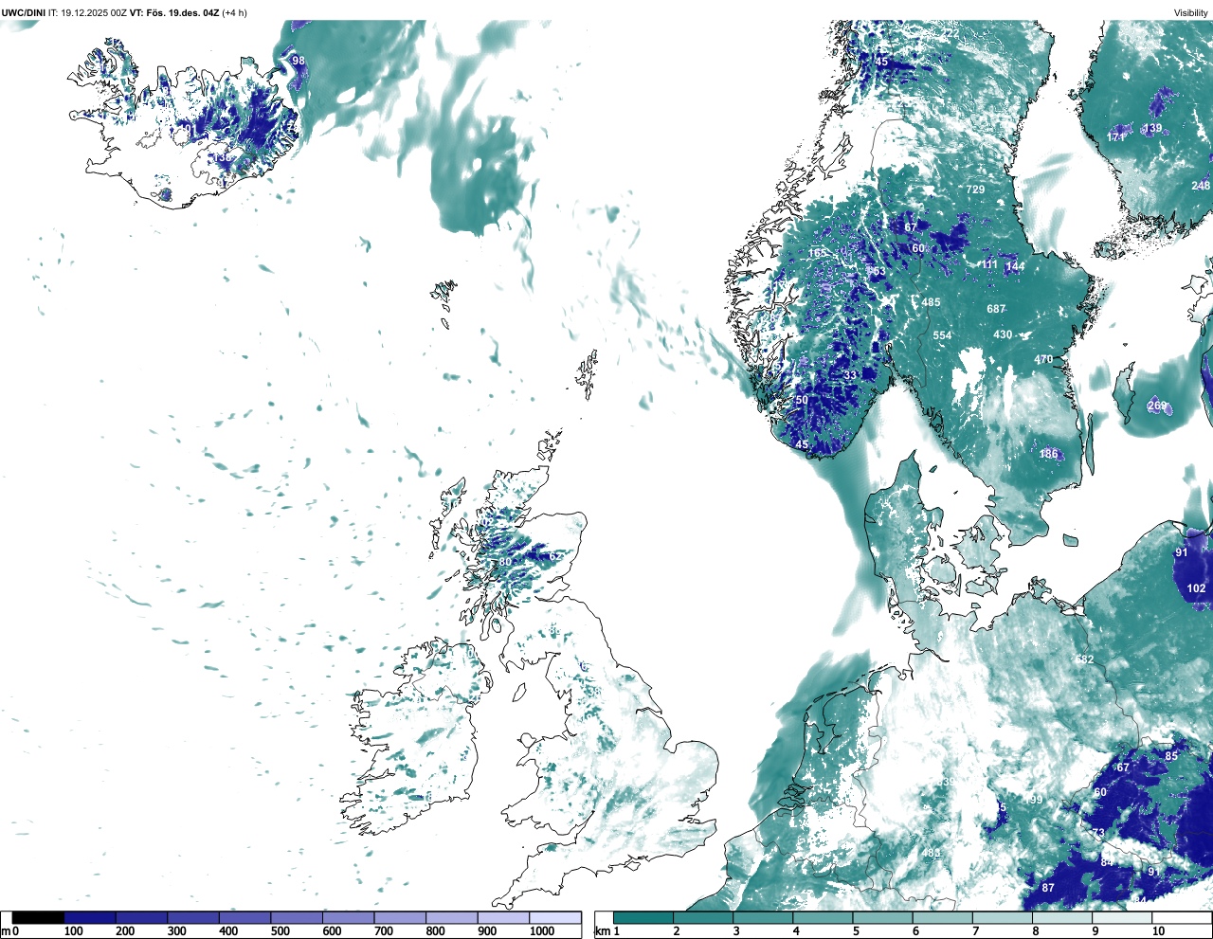Click the '98' value east of Iceland
This screenshot has width=1213, height=939.
tap(299, 61)
